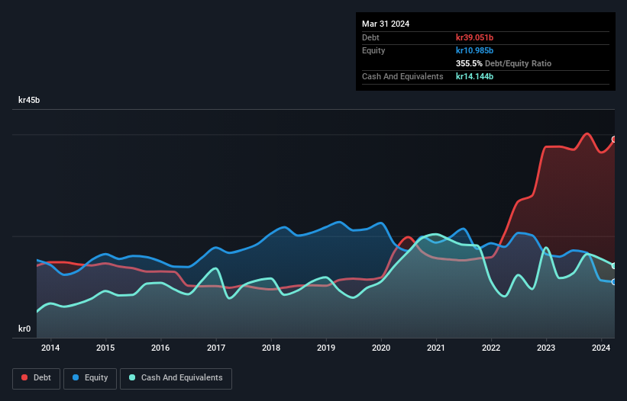Screen dimensions: 627x401
Task: Click the red Debt legend dot
Action: click(24, 377)
